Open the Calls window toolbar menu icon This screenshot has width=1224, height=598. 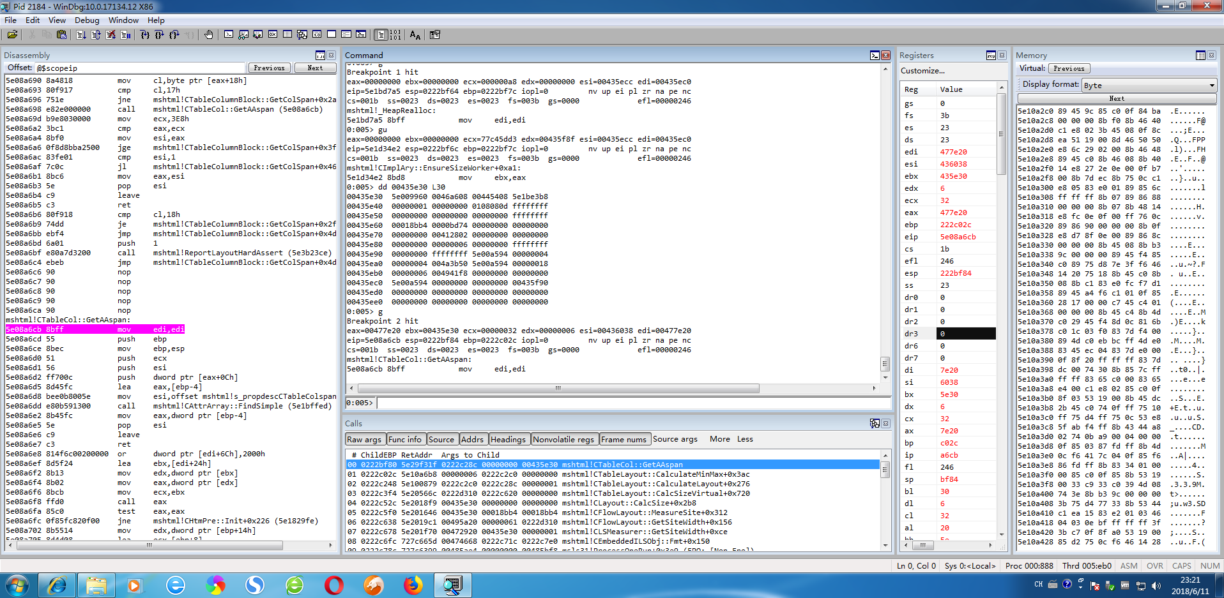point(875,423)
